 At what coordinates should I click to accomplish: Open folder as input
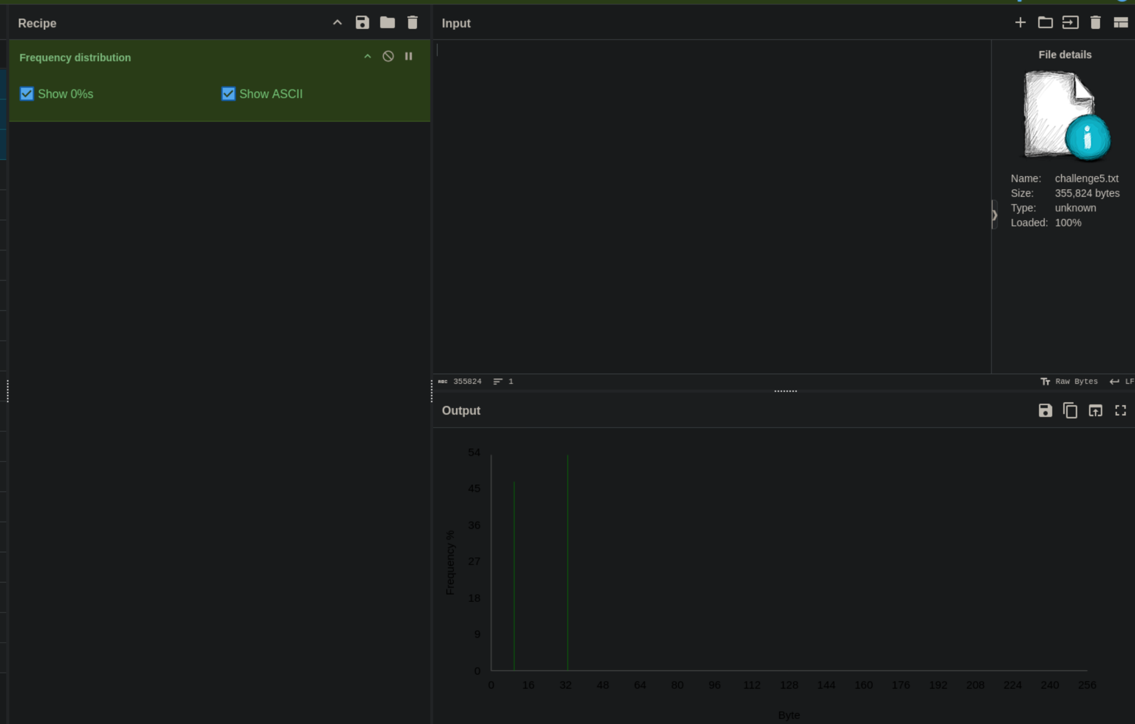click(x=1045, y=23)
